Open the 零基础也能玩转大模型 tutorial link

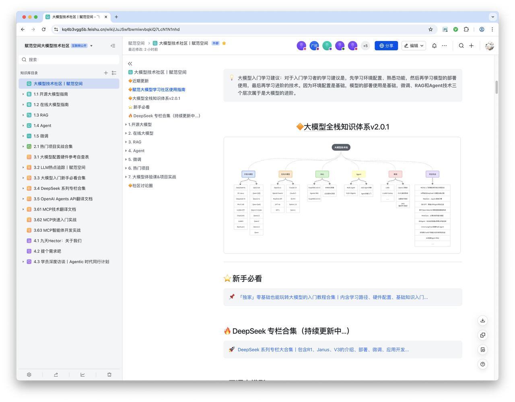[x=334, y=297]
